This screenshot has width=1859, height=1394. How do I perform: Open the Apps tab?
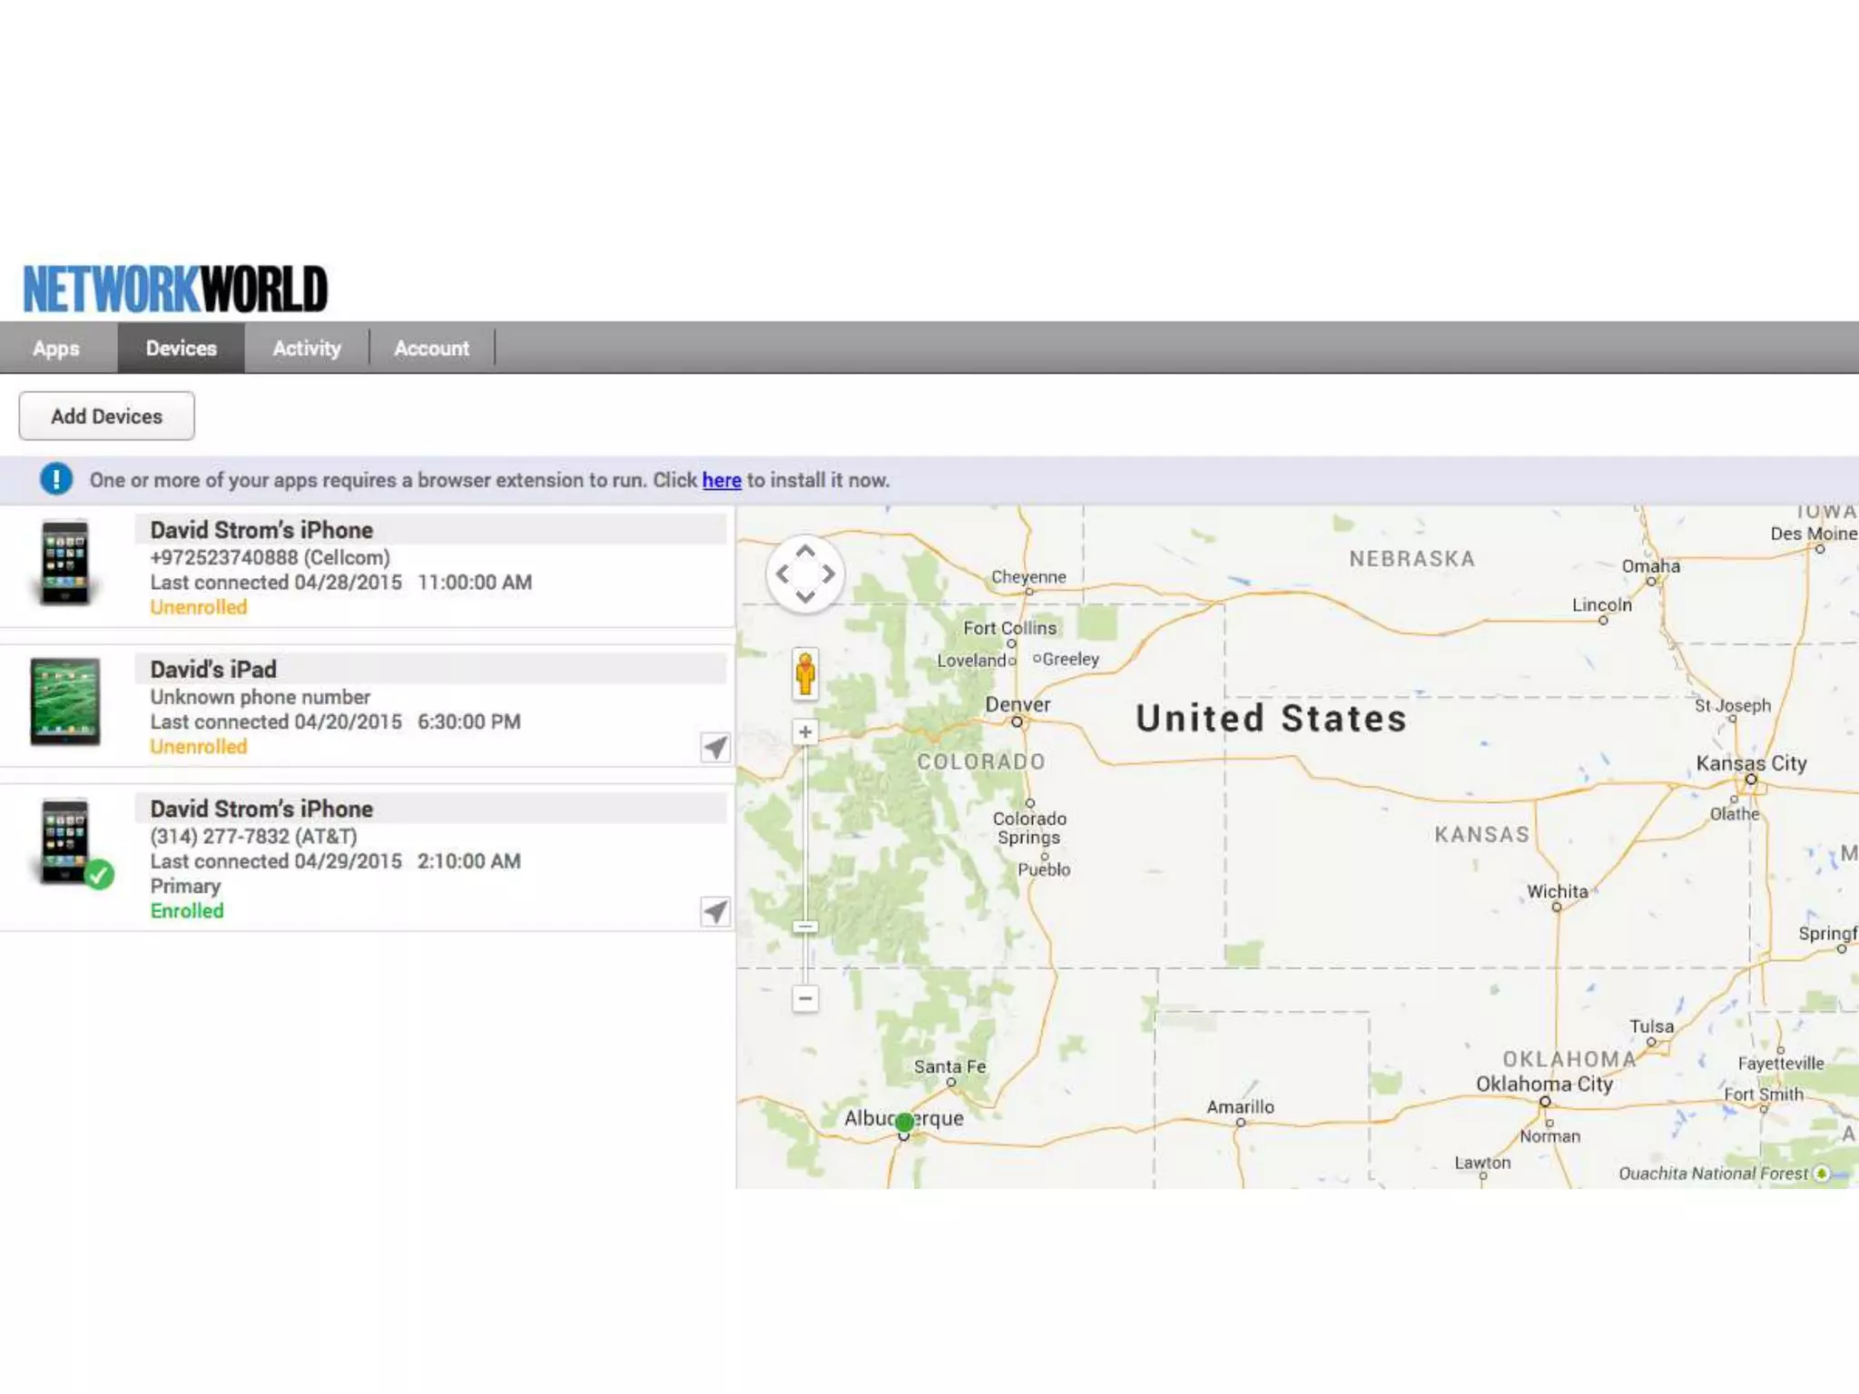(56, 348)
